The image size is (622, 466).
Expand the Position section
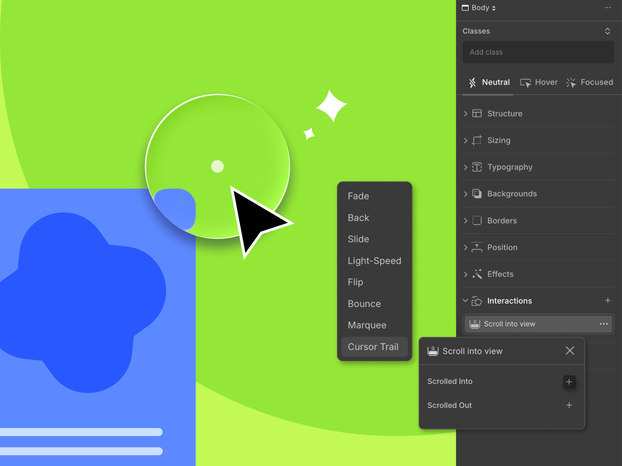(465, 247)
